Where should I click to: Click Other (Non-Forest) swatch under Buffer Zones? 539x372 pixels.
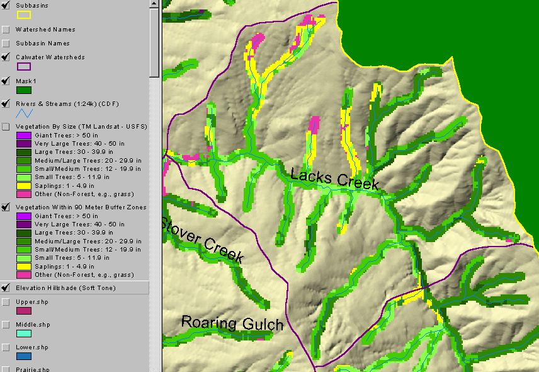24,275
